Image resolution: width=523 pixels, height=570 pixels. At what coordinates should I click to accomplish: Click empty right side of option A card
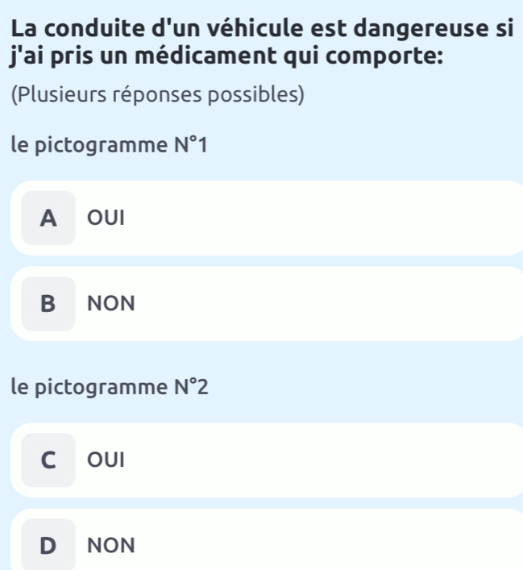click(x=403, y=218)
